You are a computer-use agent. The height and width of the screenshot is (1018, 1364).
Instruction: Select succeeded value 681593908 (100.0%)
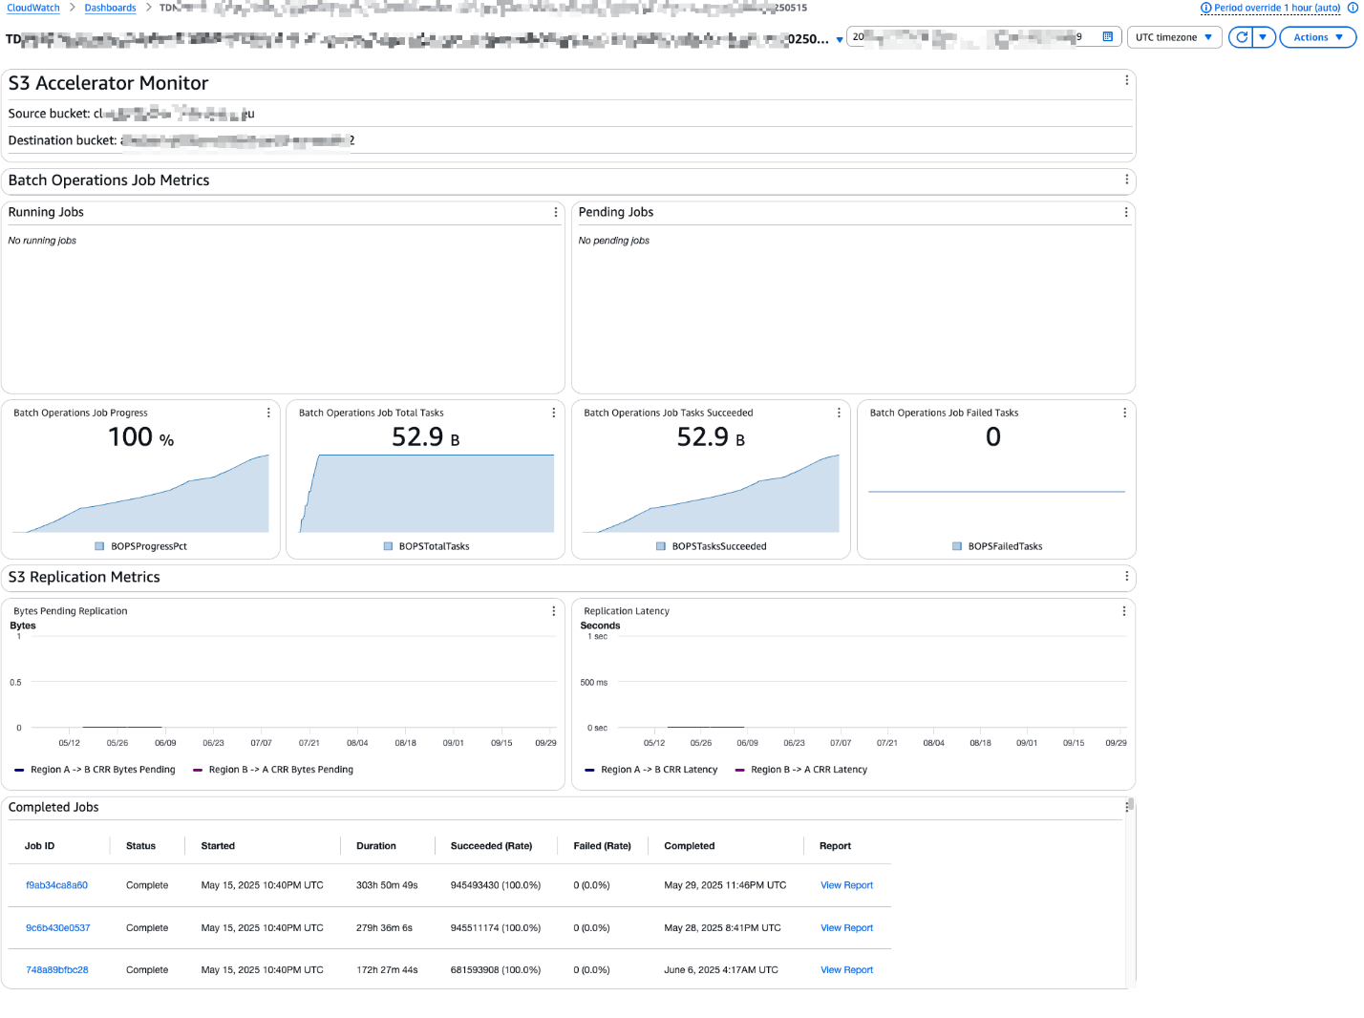coord(496,970)
